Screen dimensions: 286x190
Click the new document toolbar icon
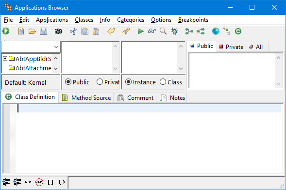coord(21,32)
